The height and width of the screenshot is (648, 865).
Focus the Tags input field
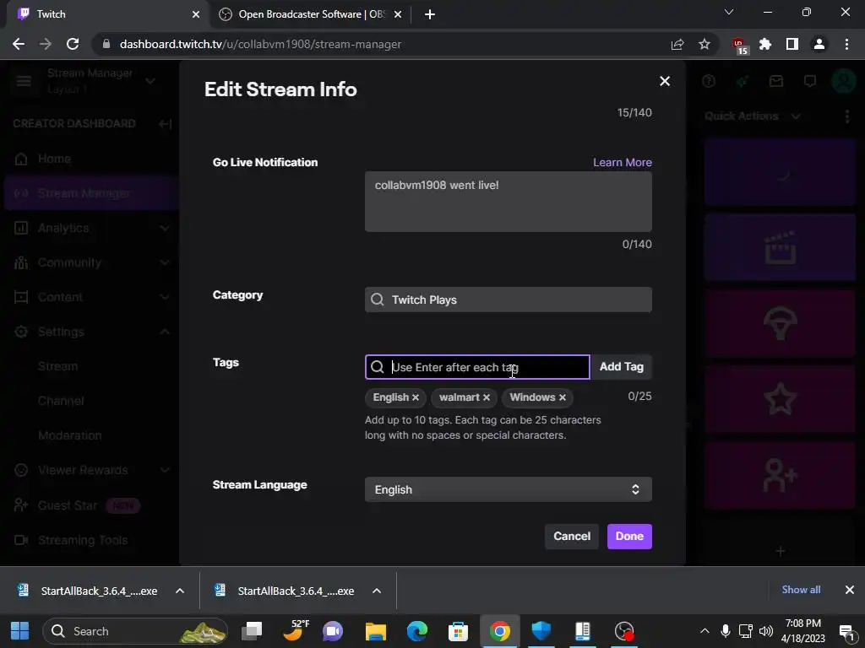pyautogui.click(x=478, y=367)
